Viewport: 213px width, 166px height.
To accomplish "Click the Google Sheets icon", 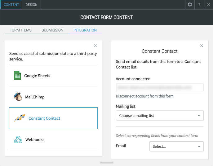I will [x=18, y=75].
